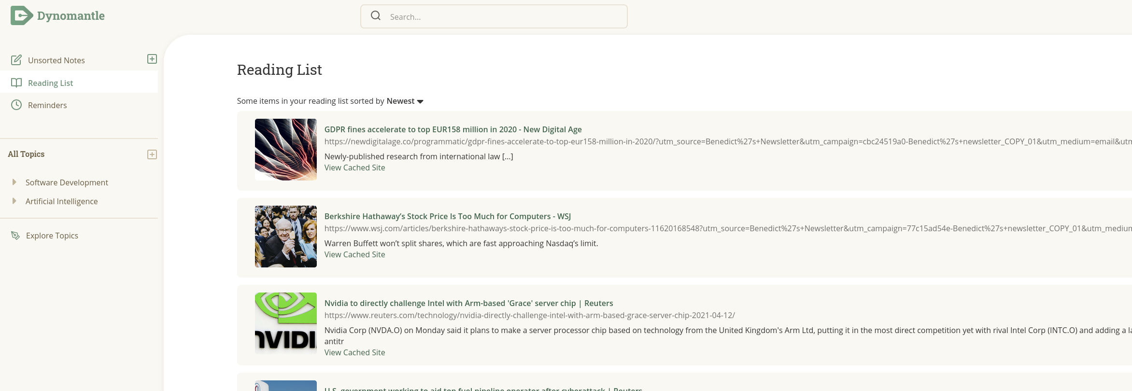The image size is (1132, 391).
Task: Open the Berkshire Hathaway article title
Action: 448,216
